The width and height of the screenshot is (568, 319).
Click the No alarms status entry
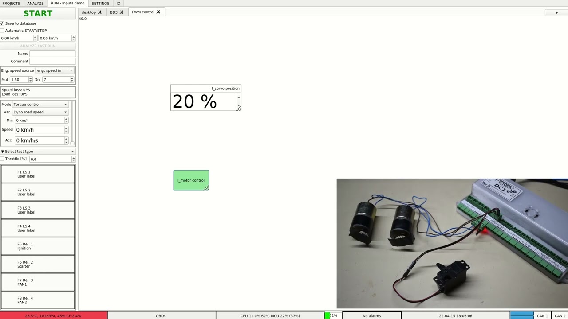(371, 316)
